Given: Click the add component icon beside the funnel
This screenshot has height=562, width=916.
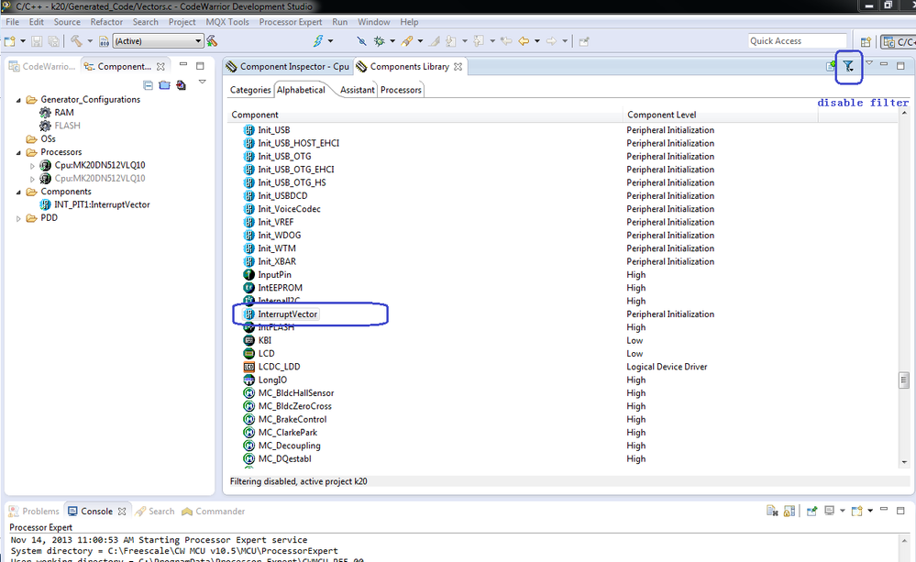Looking at the screenshot, I should point(831,67).
